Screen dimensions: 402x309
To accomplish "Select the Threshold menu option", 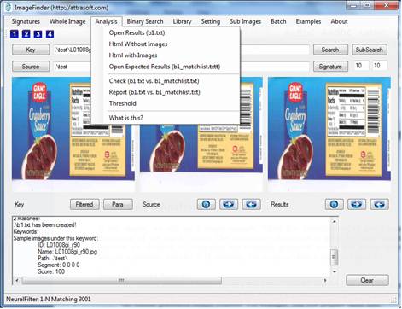I will coord(123,103).
